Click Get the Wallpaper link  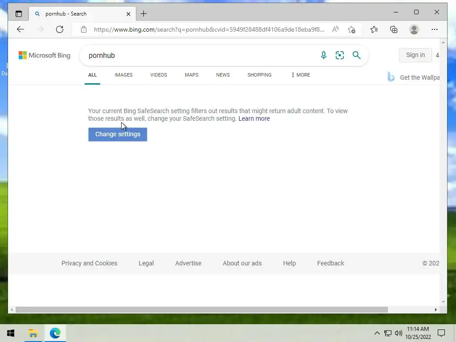tap(419, 77)
